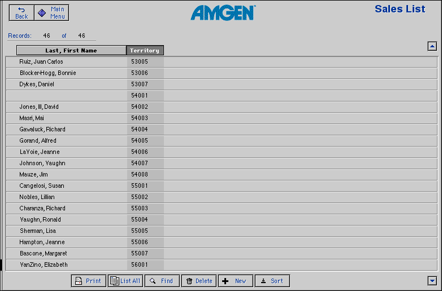Select row Dykes, Daniel
This screenshot has width=442, height=291.
tap(222, 85)
